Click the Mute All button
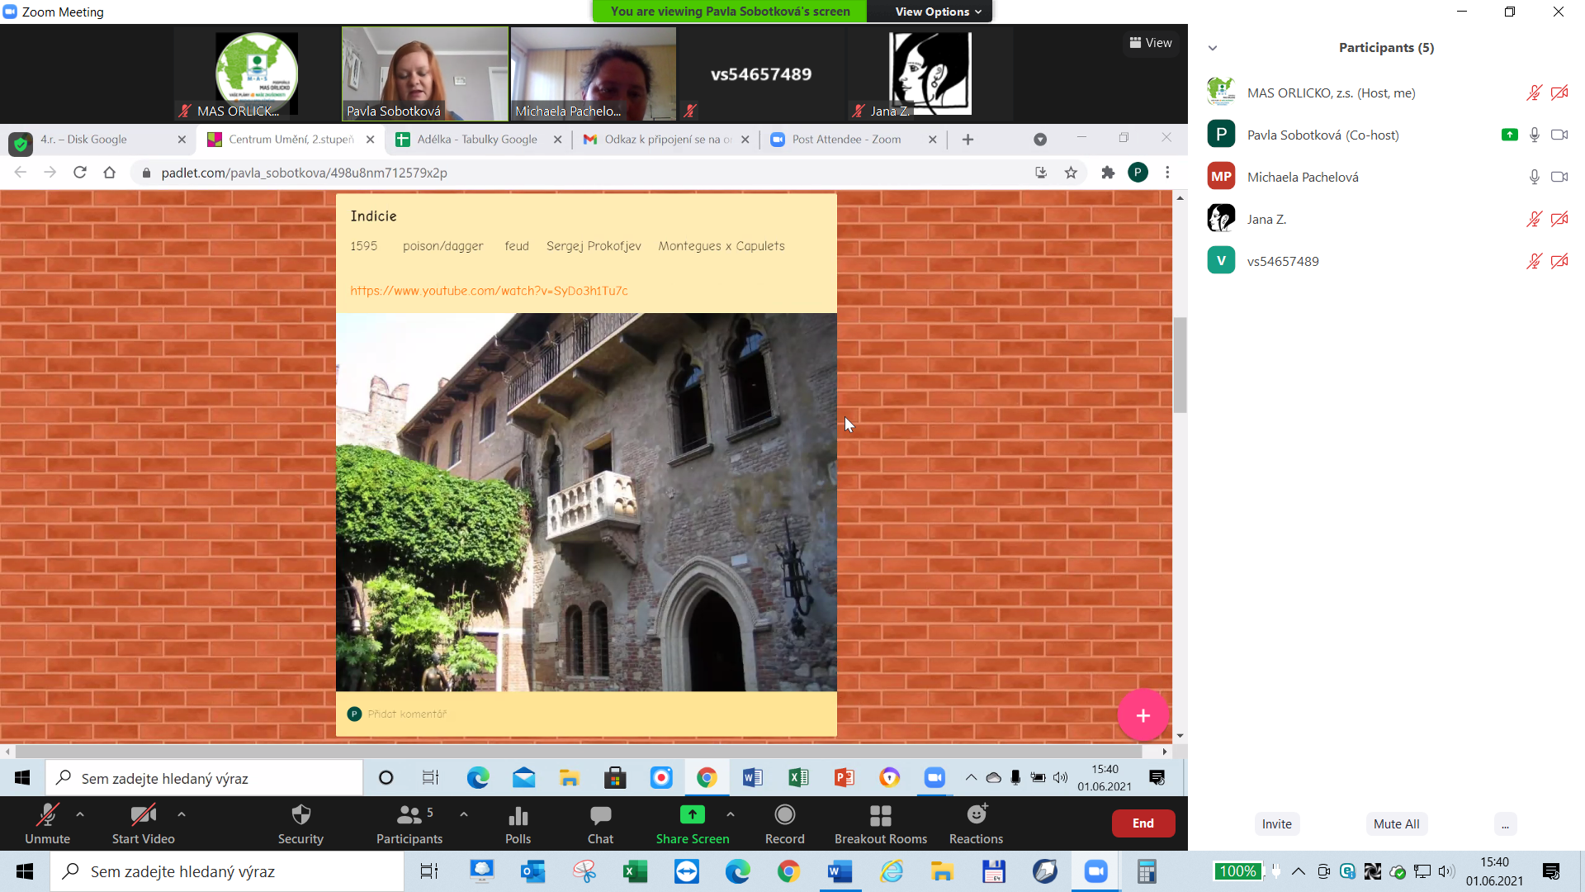This screenshot has width=1585, height=892. click(x=1396, y=823)
